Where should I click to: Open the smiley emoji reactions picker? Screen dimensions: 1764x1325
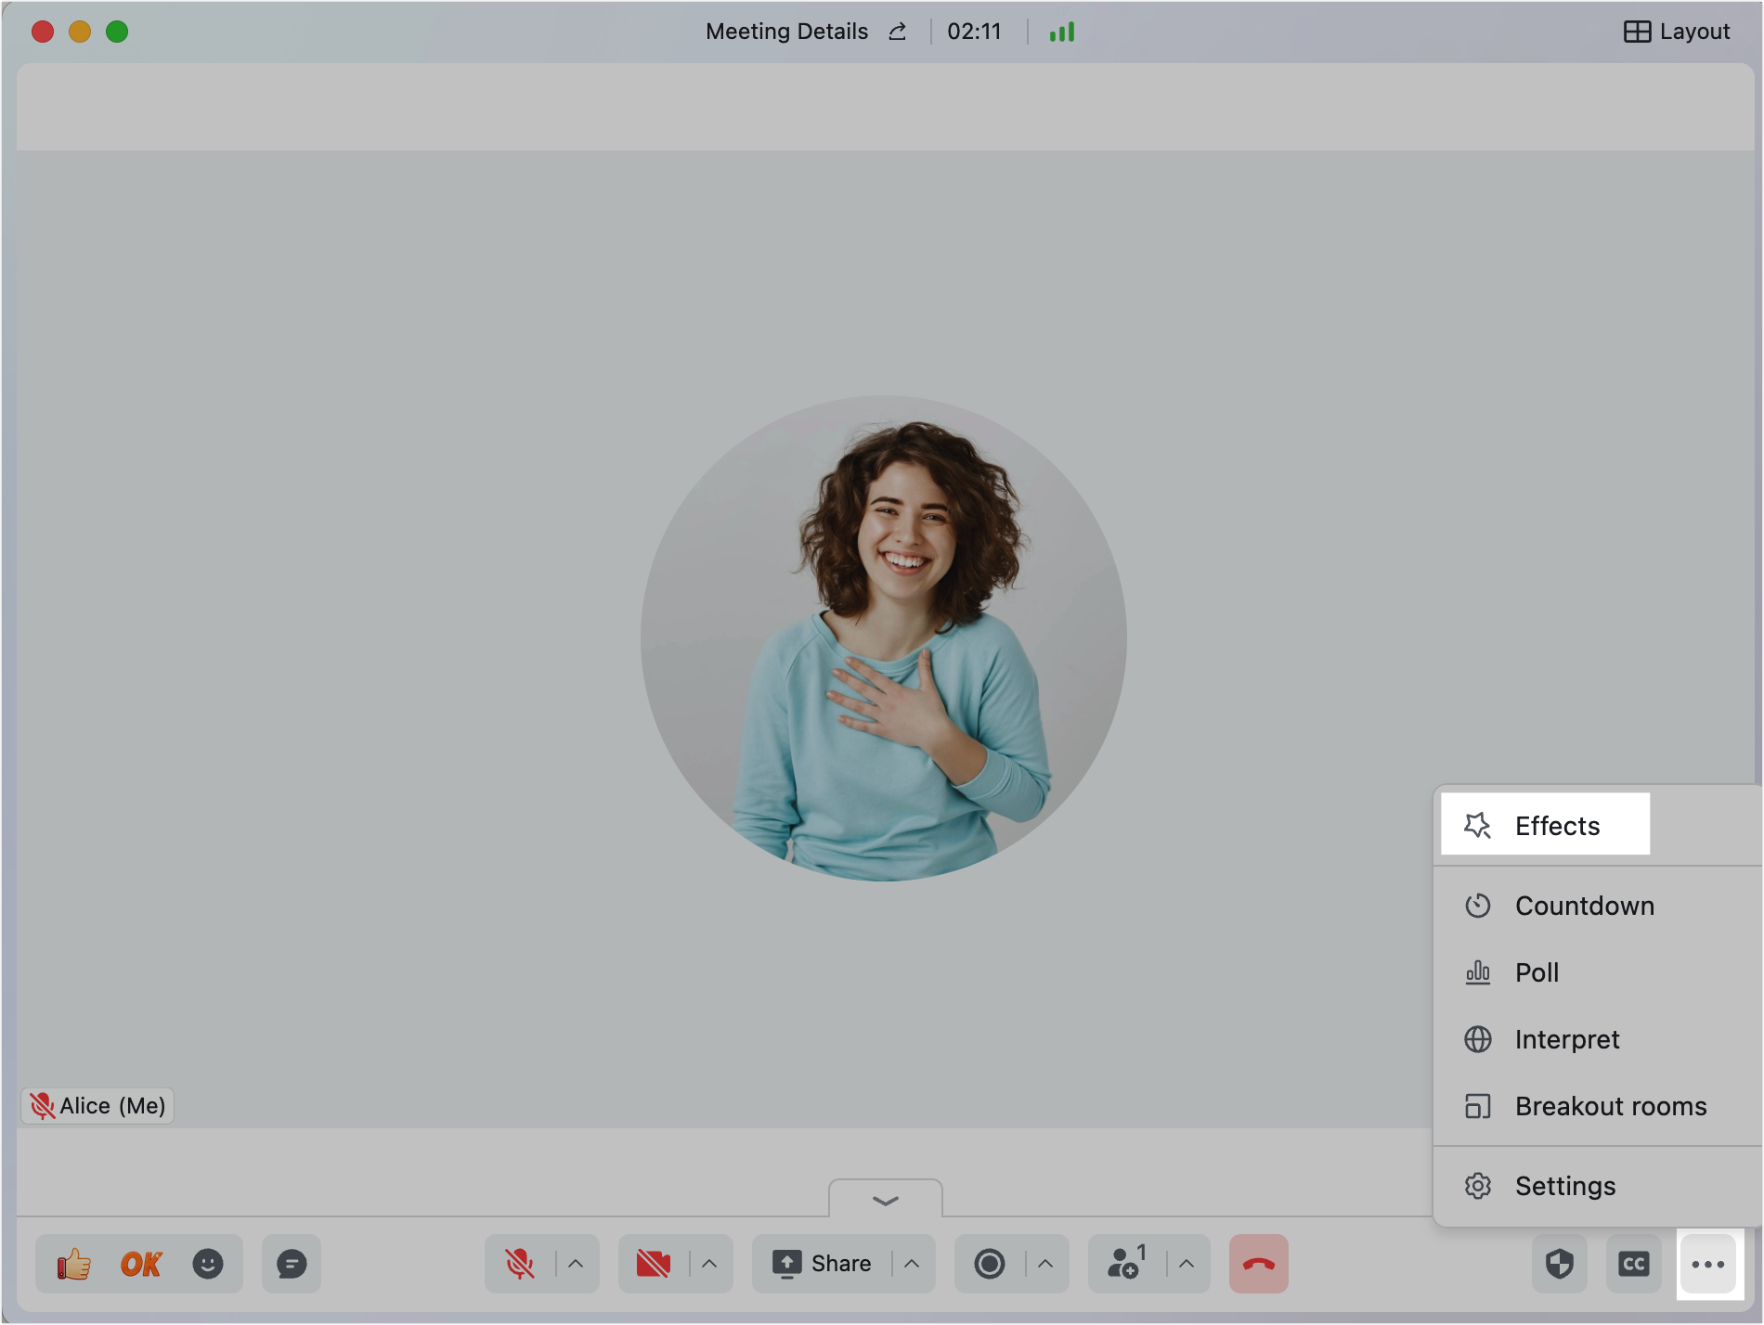click(208, 1264)
